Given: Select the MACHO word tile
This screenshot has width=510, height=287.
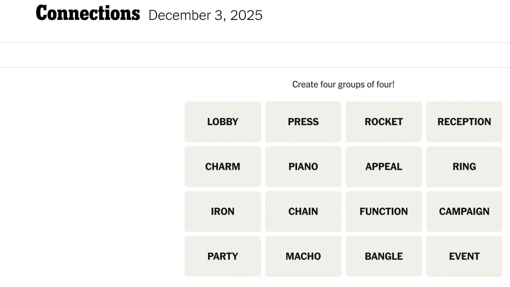Looking at the screenshot, I should [303, 256].
